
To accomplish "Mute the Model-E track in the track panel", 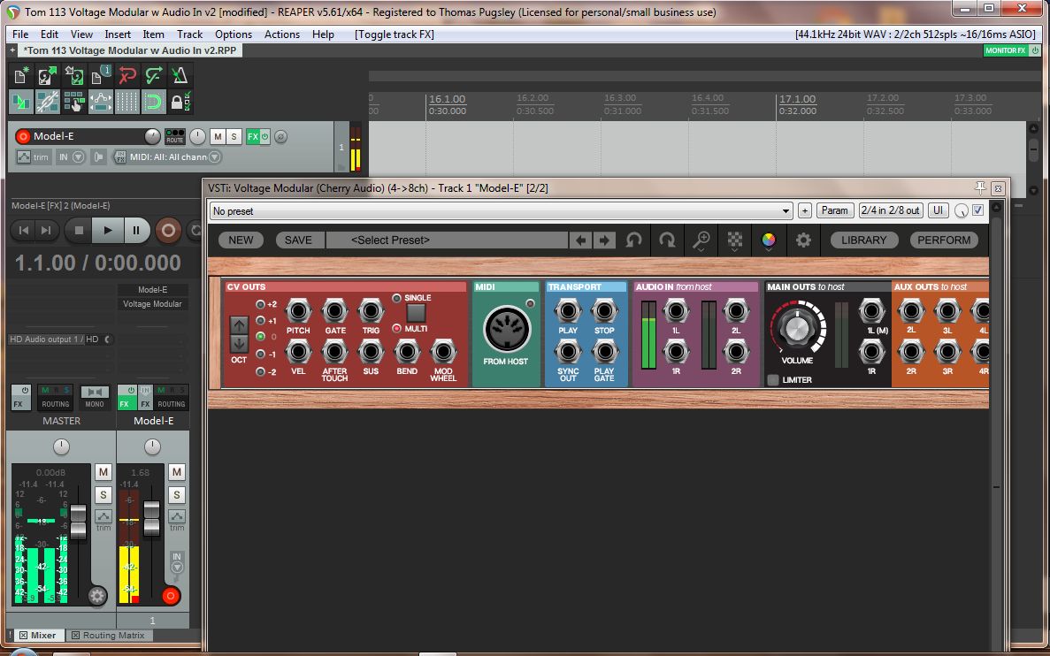I will pos(218,136).
